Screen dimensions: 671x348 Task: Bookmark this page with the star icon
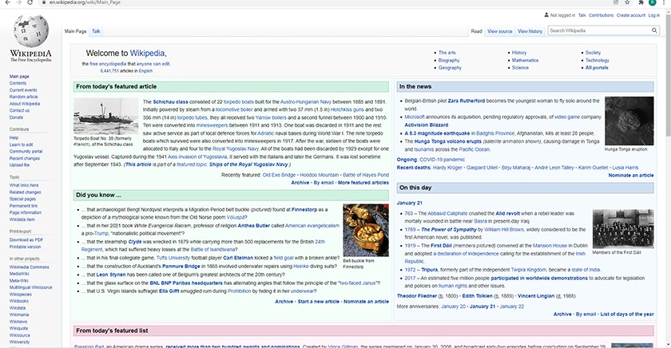click(627, 2)
